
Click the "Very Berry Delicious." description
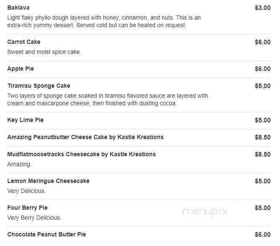(34, 218)
